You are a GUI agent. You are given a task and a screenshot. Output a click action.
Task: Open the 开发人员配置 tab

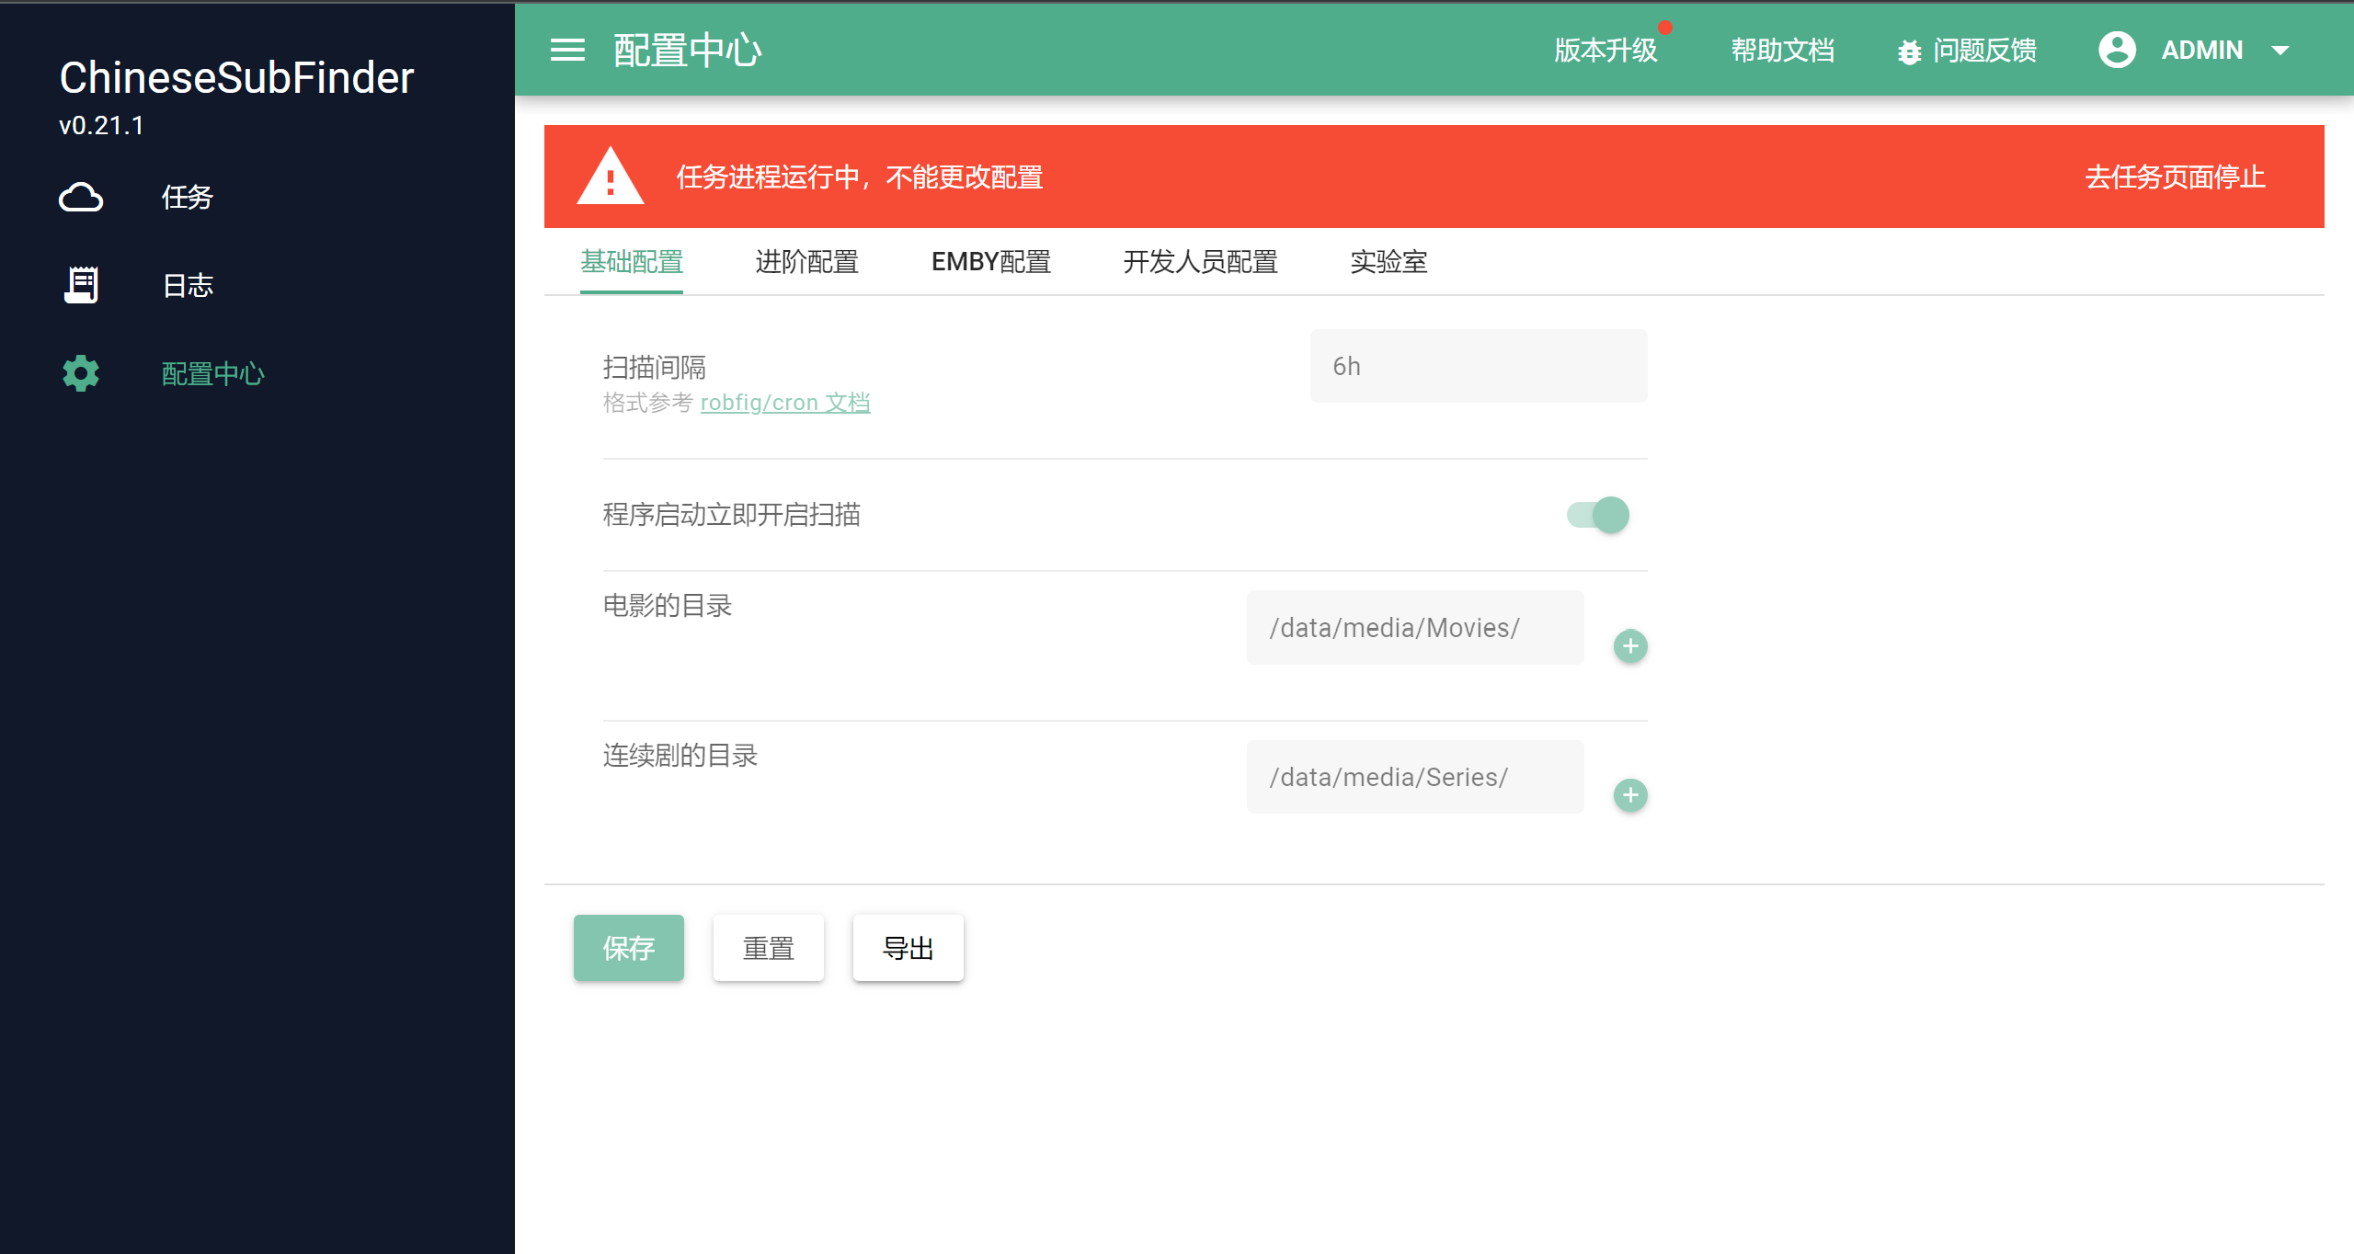[1200, 263]
